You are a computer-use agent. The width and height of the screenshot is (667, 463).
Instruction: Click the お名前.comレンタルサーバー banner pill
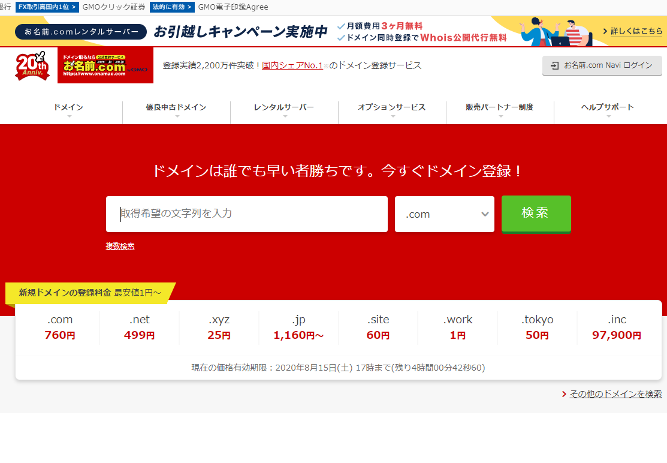coord(81,32)
